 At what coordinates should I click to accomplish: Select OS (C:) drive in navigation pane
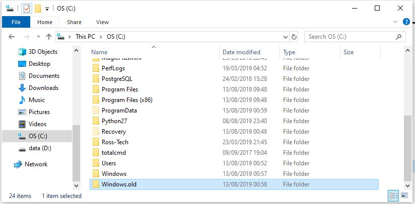click(x=37, y=136)
